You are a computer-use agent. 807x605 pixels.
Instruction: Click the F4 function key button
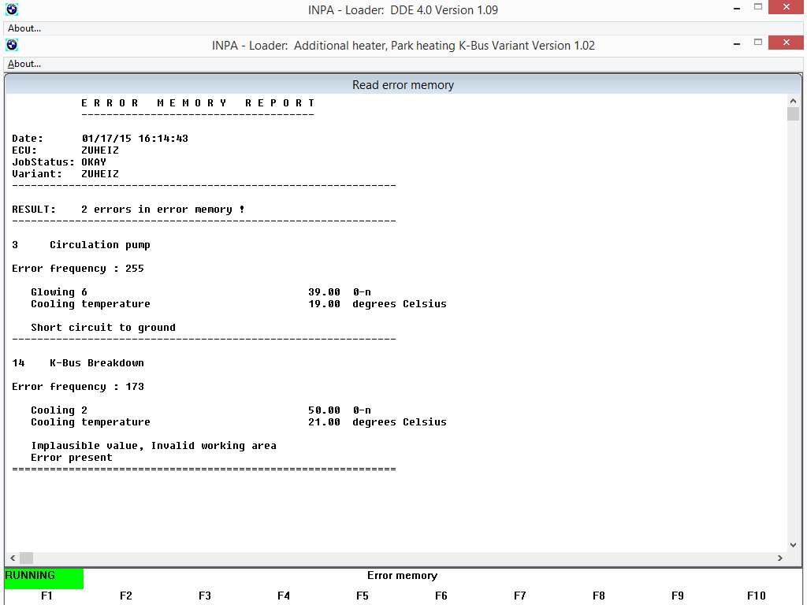click(x=283, y=596)
